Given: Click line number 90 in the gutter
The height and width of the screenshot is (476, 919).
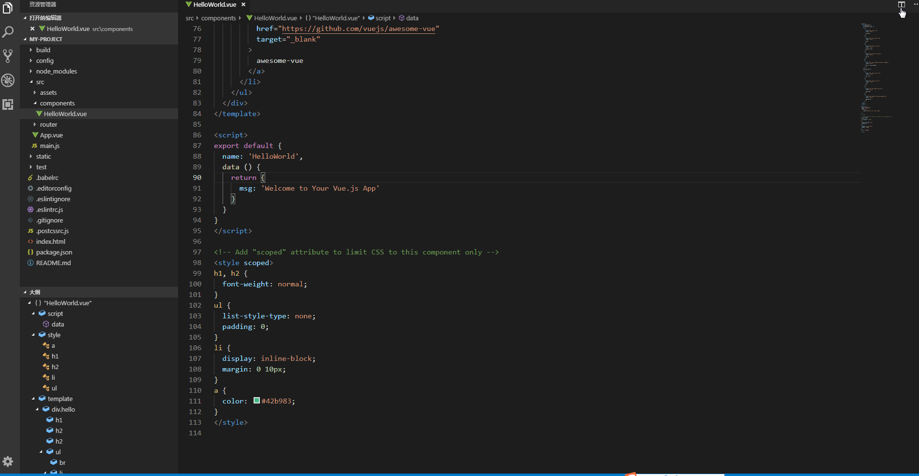Looking at the screenshot, I should [197, 178].
